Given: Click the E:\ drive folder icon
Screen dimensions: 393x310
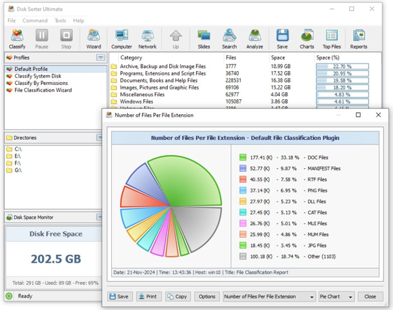Looking at the screenshot, I should pyautogui.click(x=9, y=156).
